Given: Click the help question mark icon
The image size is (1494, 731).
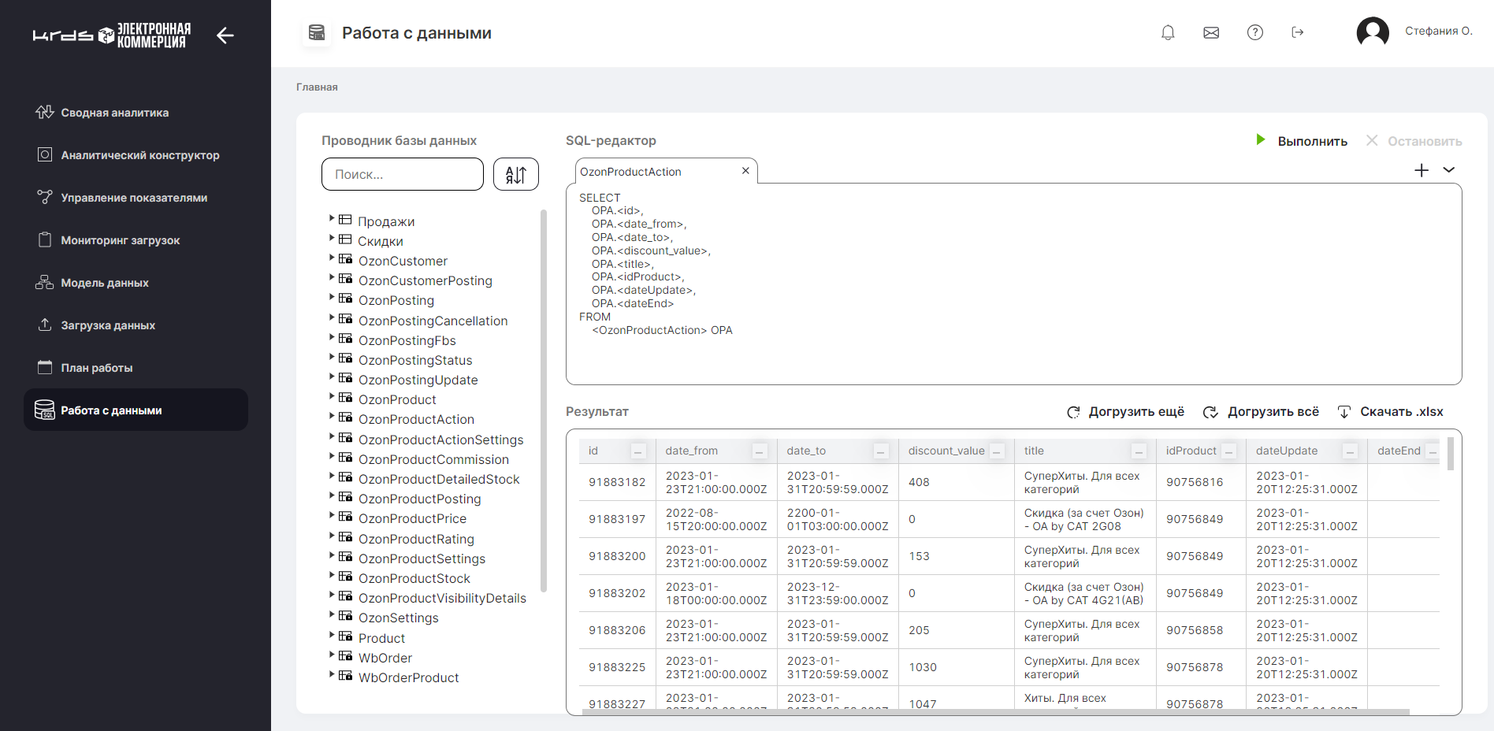Looking at the screenshot, I should coord(1254,32).
